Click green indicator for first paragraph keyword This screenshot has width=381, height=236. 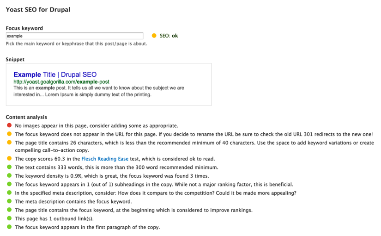point(9,227)
